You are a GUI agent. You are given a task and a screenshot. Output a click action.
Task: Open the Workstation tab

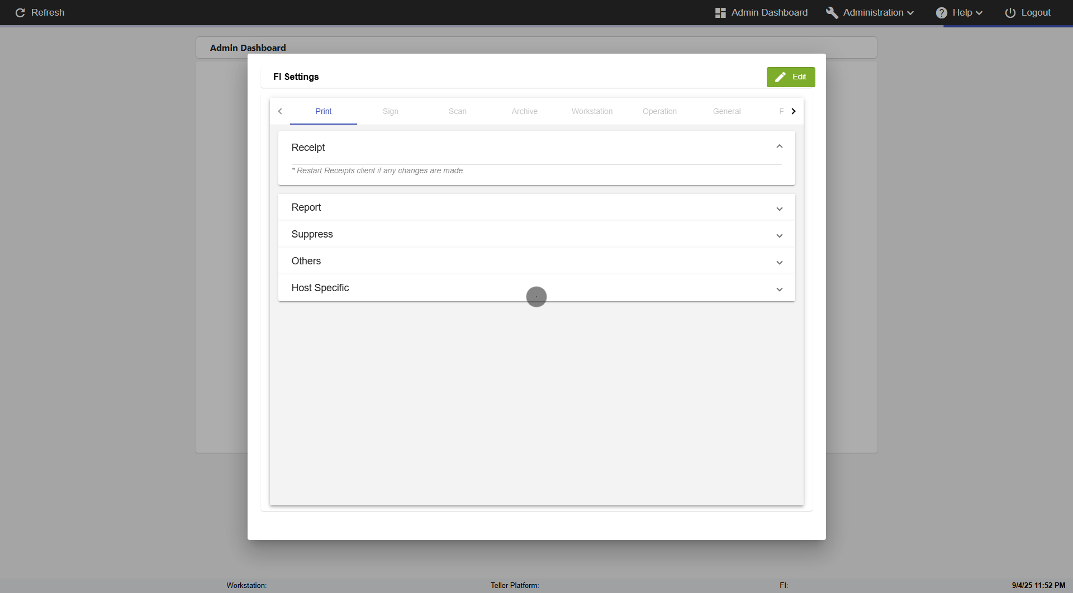pyautogui.click(x=592, y=111)
